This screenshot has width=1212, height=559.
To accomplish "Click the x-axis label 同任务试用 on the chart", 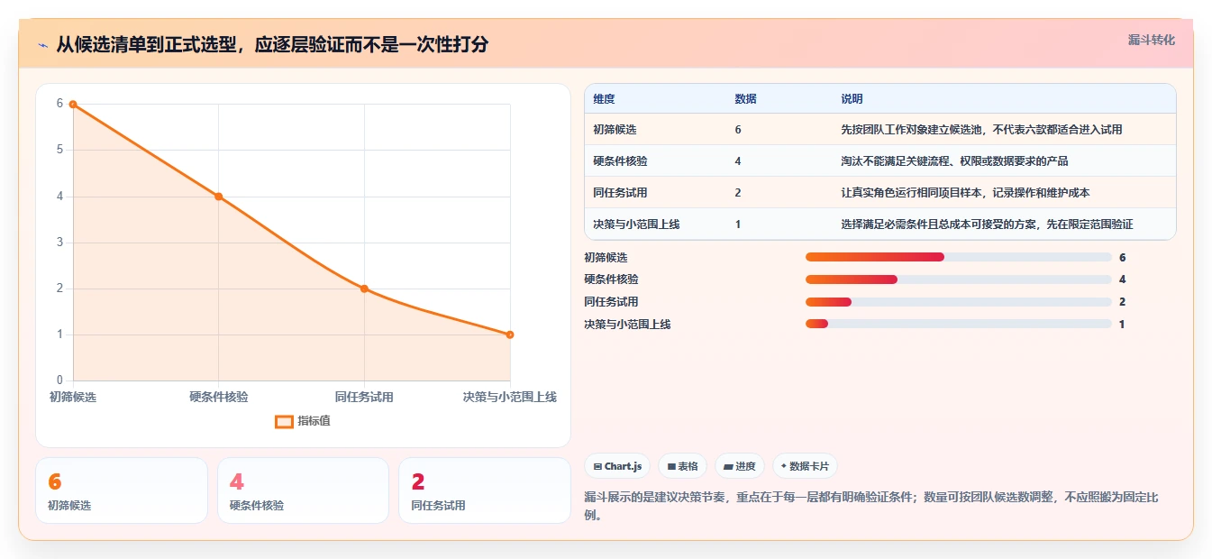I will pos(364,397).
